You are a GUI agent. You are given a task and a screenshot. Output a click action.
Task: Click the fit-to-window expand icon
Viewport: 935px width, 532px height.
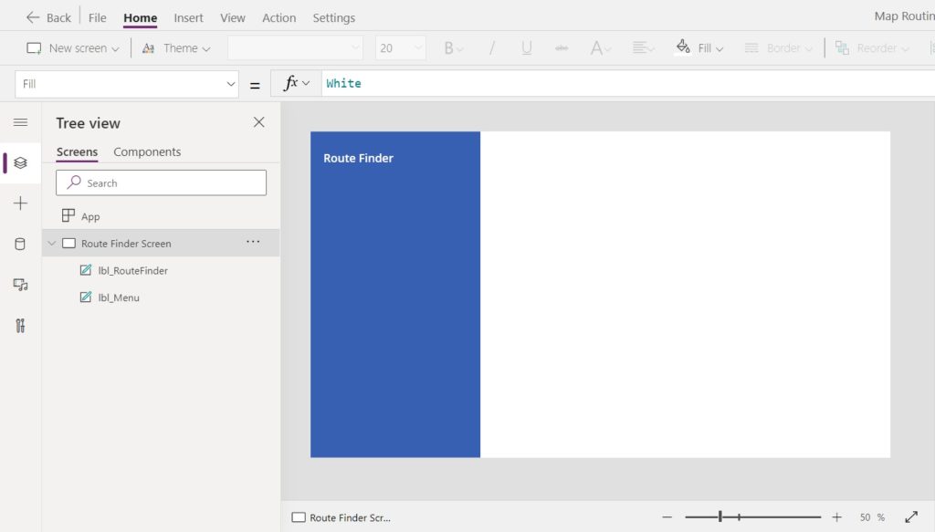pos(911,517)
